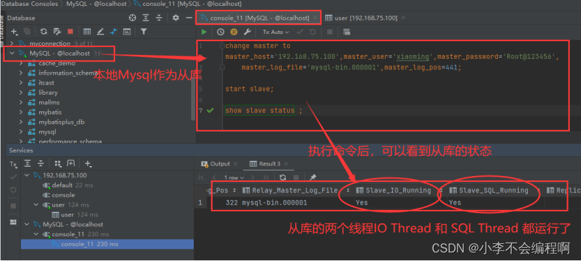
Task: Expand the mysql schema
Action: coord(22,131)
